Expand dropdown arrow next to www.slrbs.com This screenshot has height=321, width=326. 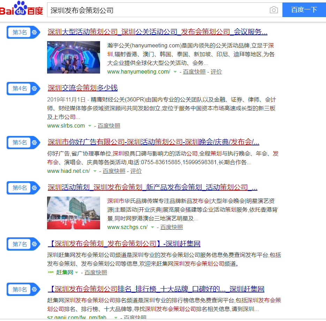coord(90,126)
